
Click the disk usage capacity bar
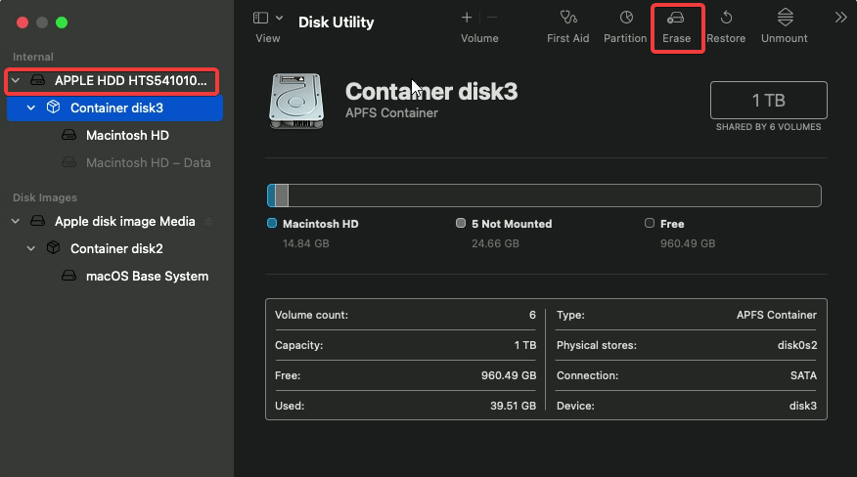click(x=544, y=195)
